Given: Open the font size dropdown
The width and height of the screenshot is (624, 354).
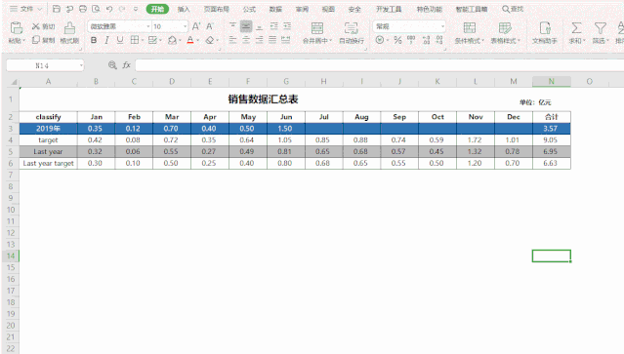Looking at the screenshot, I should [185, 26].
